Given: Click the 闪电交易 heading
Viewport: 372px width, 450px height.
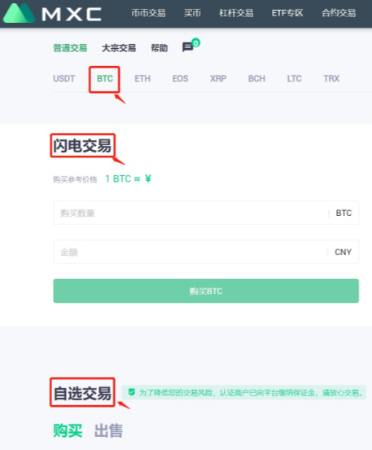Looking at the screenshot, I should tap(82, 146).
